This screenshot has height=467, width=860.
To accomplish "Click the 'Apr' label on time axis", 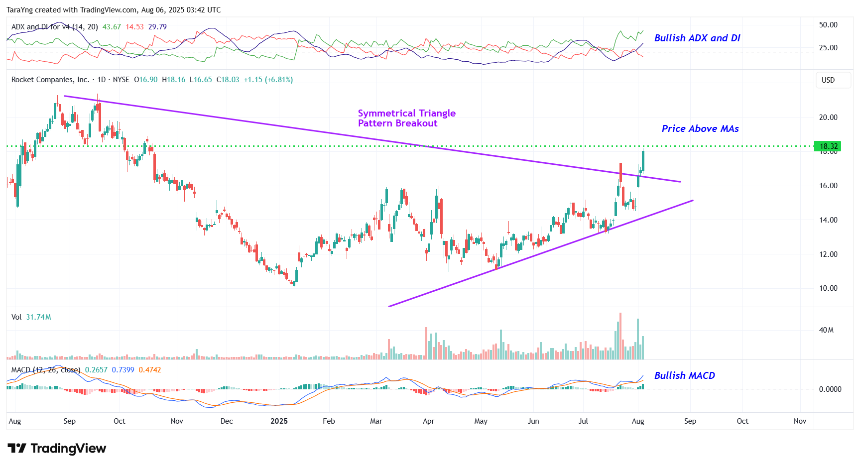I will (x=428, y=421).
